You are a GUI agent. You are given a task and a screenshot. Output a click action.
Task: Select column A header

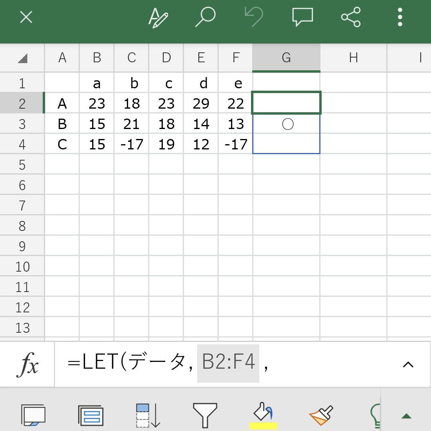point(62,58)
